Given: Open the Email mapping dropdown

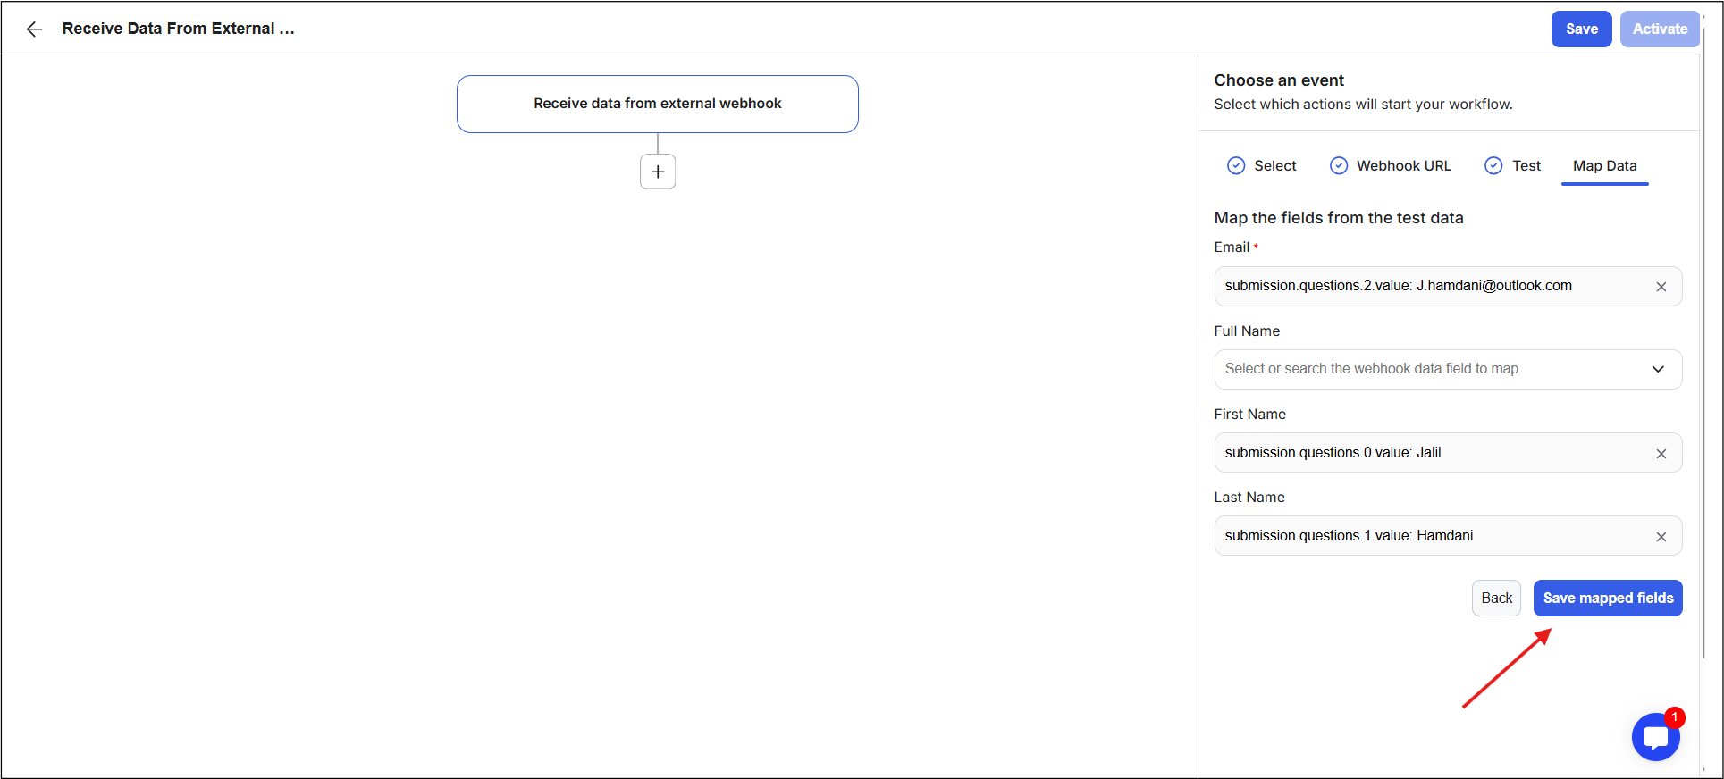Looking at the screenshot, I should coord(1430,286).
